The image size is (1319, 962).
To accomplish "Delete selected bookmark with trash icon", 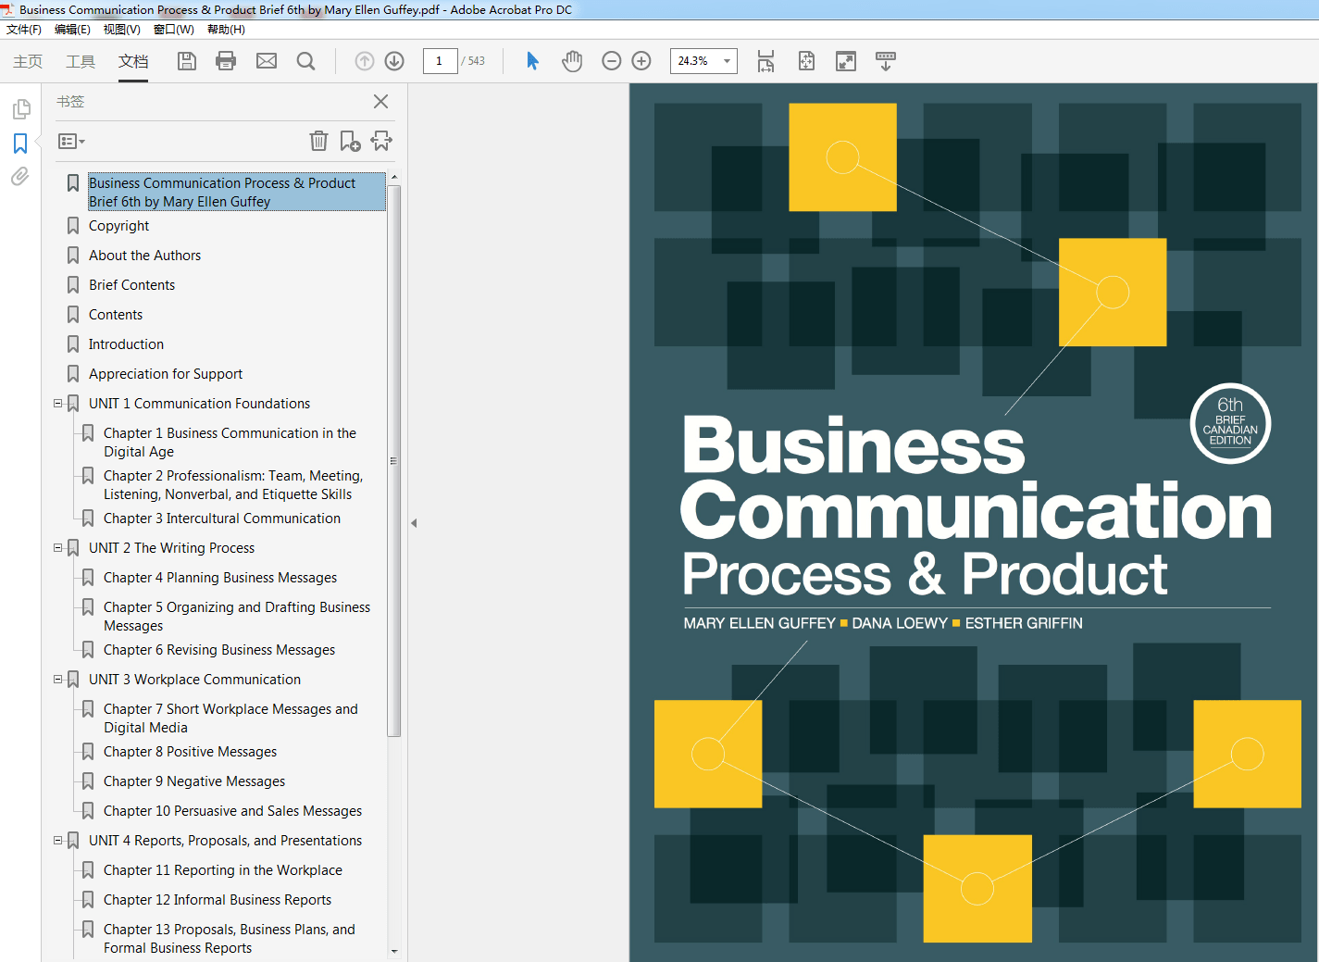I will pos(318,141).
